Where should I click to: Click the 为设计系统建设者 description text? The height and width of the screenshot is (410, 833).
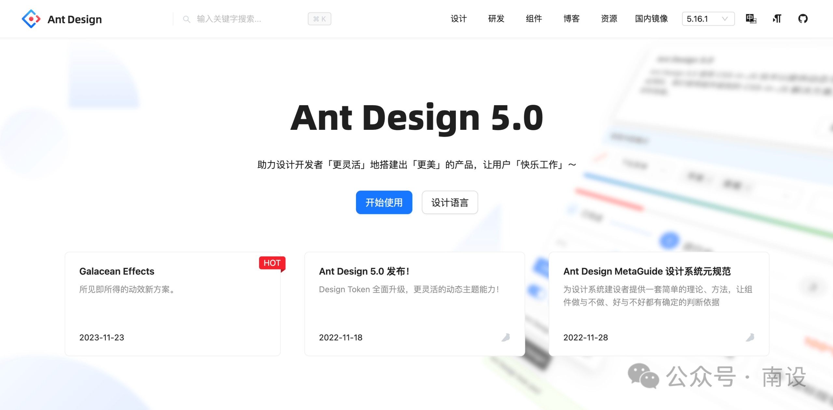pos(658,296)
